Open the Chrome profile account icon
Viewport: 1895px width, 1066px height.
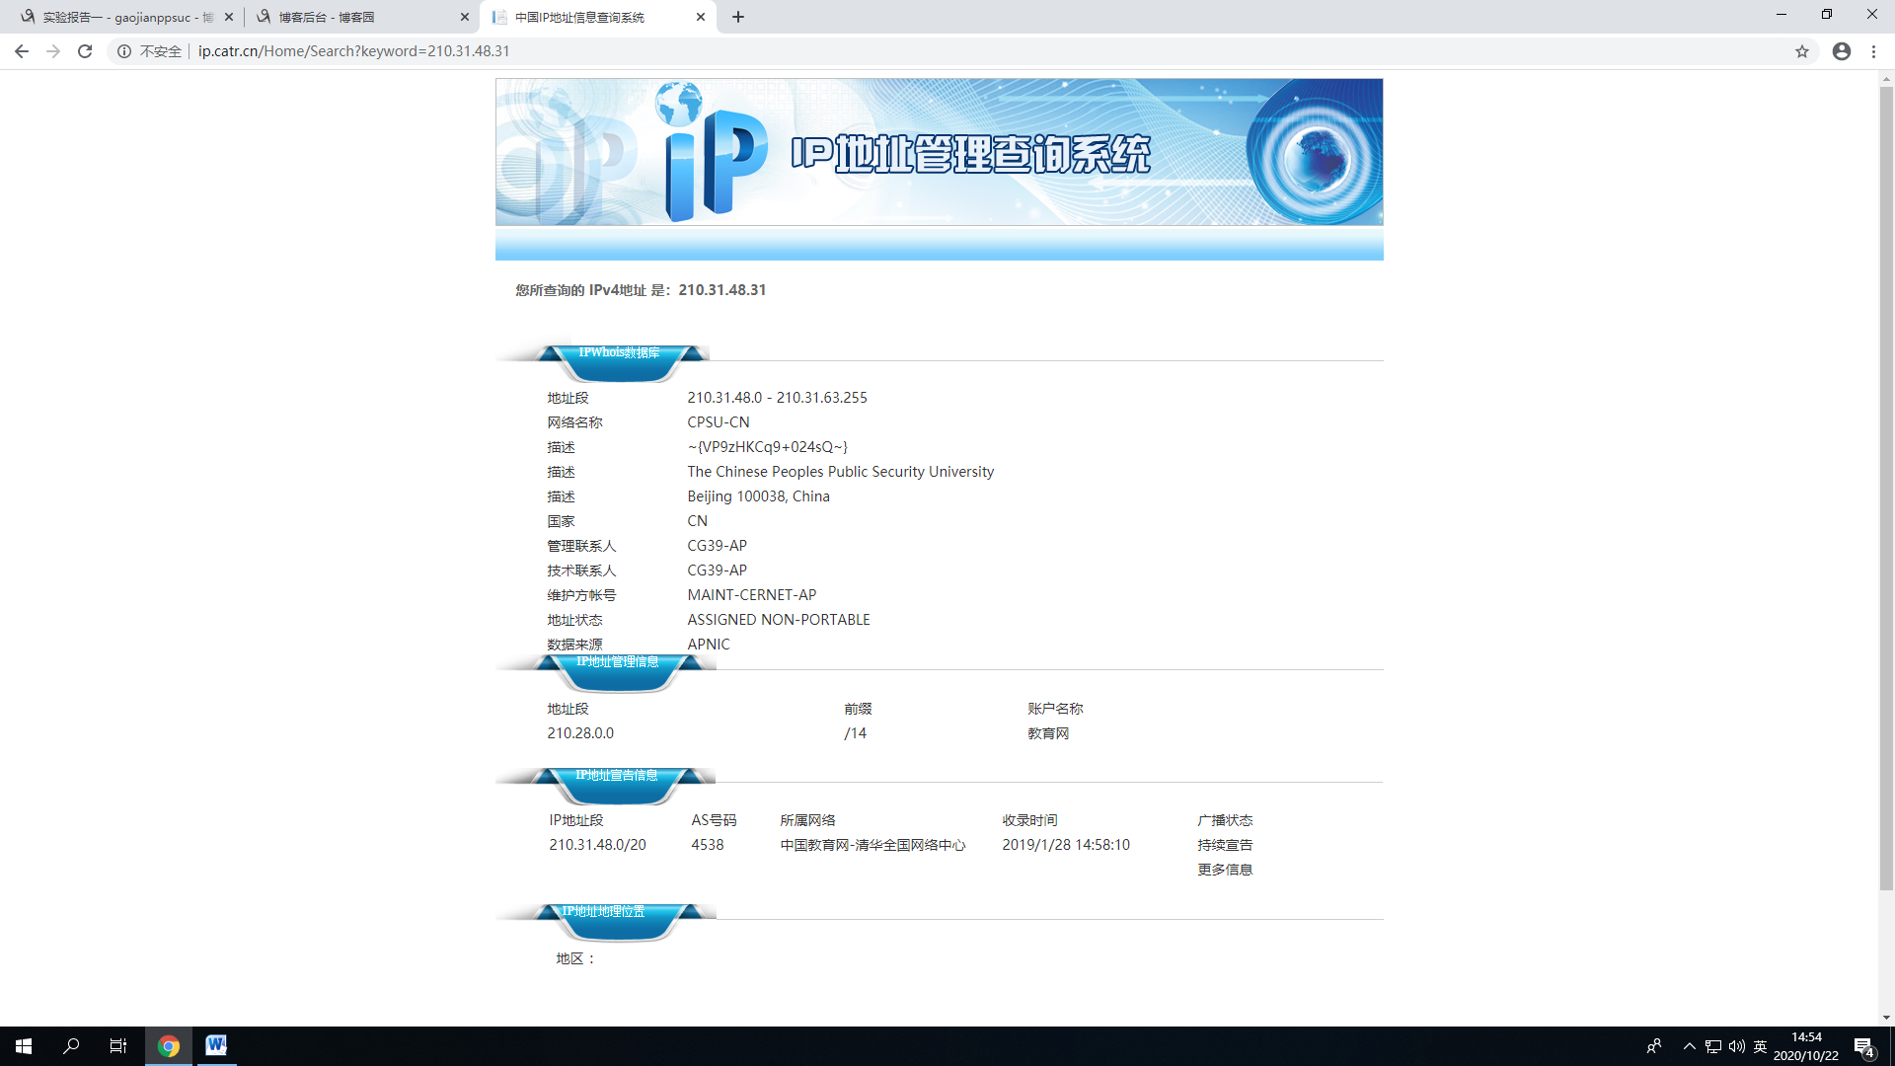pyautogui.click(x=1842, y=51)
